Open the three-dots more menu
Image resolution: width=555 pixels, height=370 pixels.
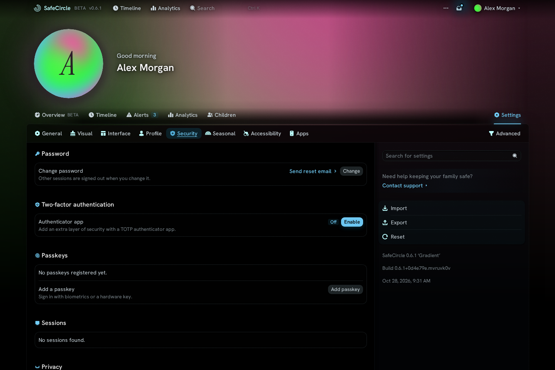click(x=446, y=8)
